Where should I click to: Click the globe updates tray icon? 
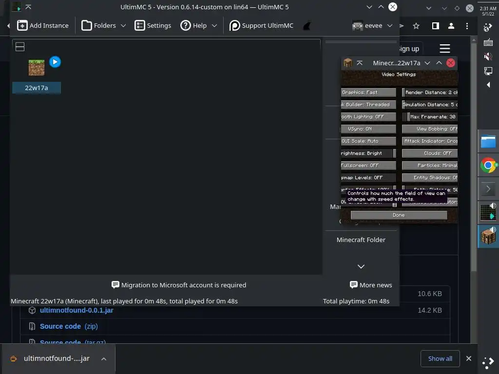[488, 28]
